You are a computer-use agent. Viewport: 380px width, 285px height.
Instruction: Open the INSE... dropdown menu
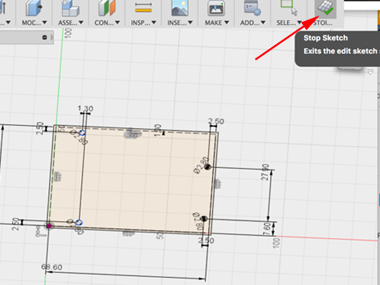(180, 23)
